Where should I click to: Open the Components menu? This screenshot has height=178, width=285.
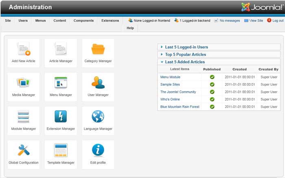[83, 21]
